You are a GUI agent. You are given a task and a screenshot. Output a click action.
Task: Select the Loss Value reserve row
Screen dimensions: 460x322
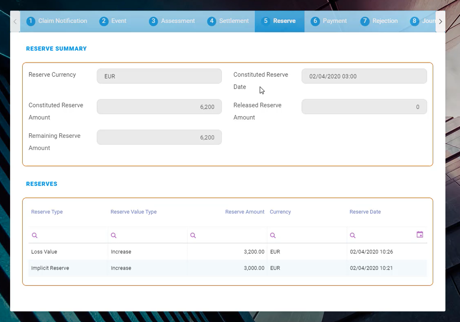click(44, 252)
